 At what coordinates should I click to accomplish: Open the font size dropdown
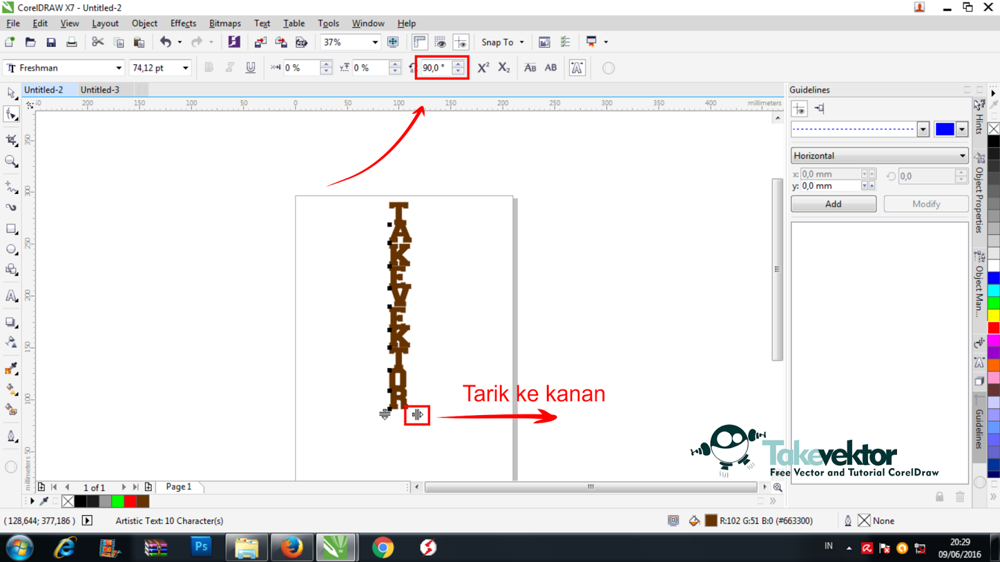[185, 68]
